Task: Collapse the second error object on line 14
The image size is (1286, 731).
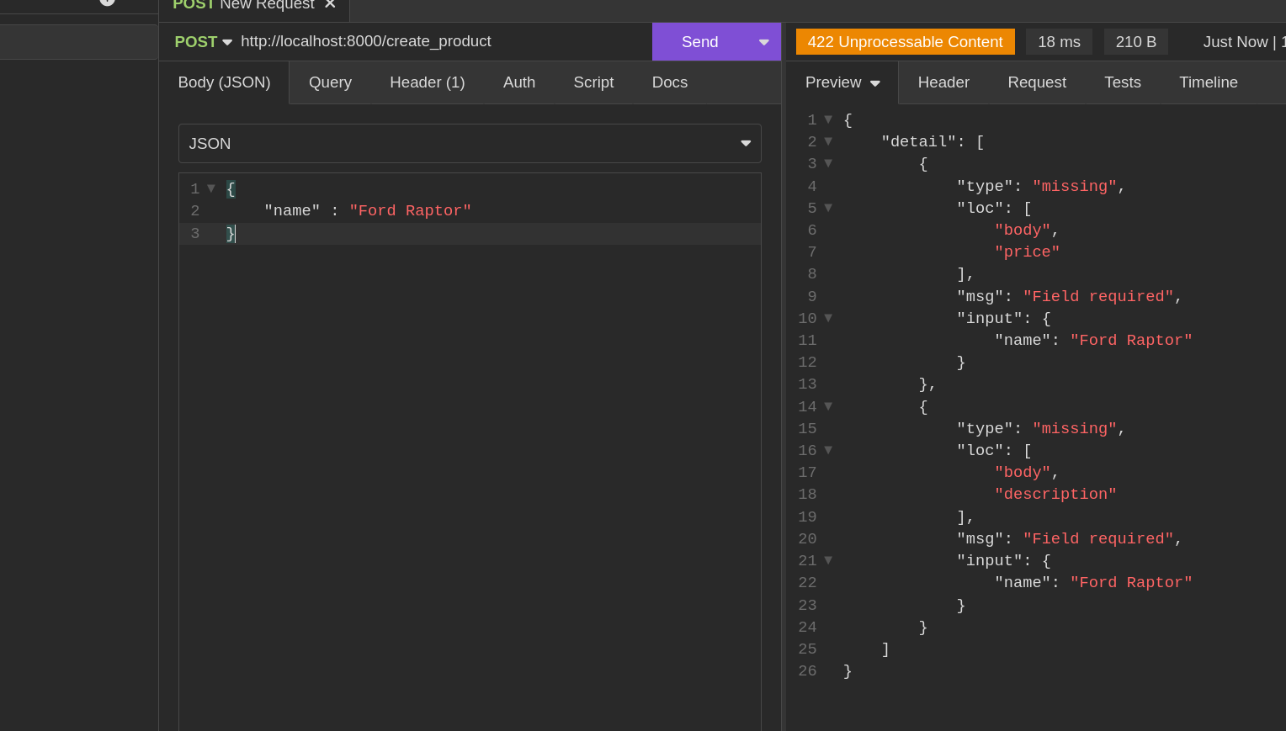Action: click(828, 406)
